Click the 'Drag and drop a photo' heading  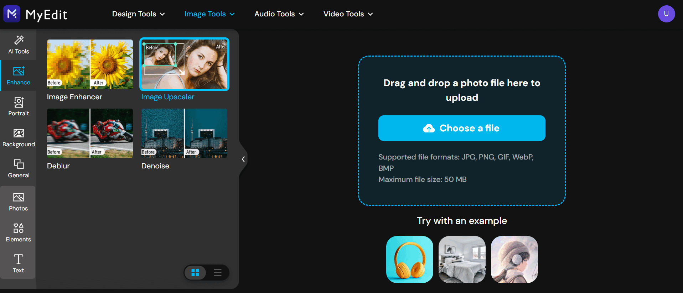coord(462,90)
